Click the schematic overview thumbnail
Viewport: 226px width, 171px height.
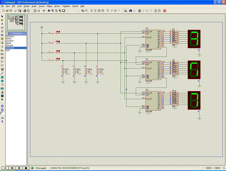click(16, 22)
